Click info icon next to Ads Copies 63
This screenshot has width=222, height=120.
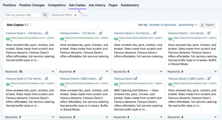point(30,25)
